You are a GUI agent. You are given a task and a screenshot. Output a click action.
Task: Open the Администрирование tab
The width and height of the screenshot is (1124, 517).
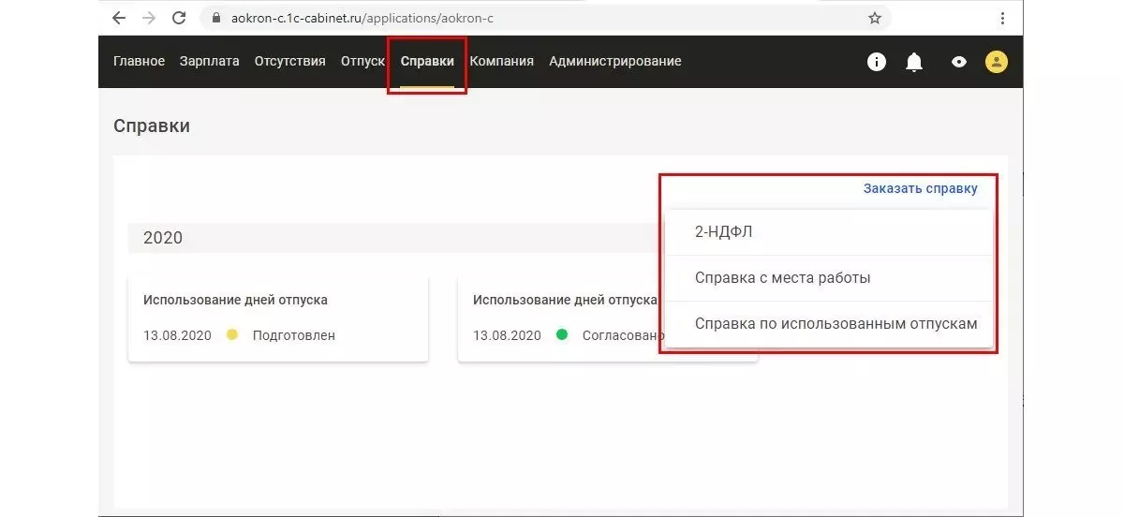[x=615, y=61]
